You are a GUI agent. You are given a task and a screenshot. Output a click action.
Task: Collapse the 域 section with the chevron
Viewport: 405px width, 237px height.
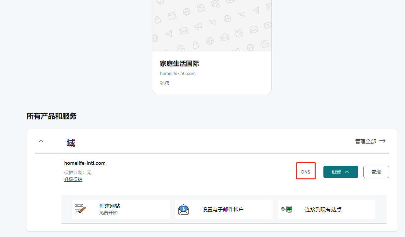pyautogui.click(x=41, y=141)
